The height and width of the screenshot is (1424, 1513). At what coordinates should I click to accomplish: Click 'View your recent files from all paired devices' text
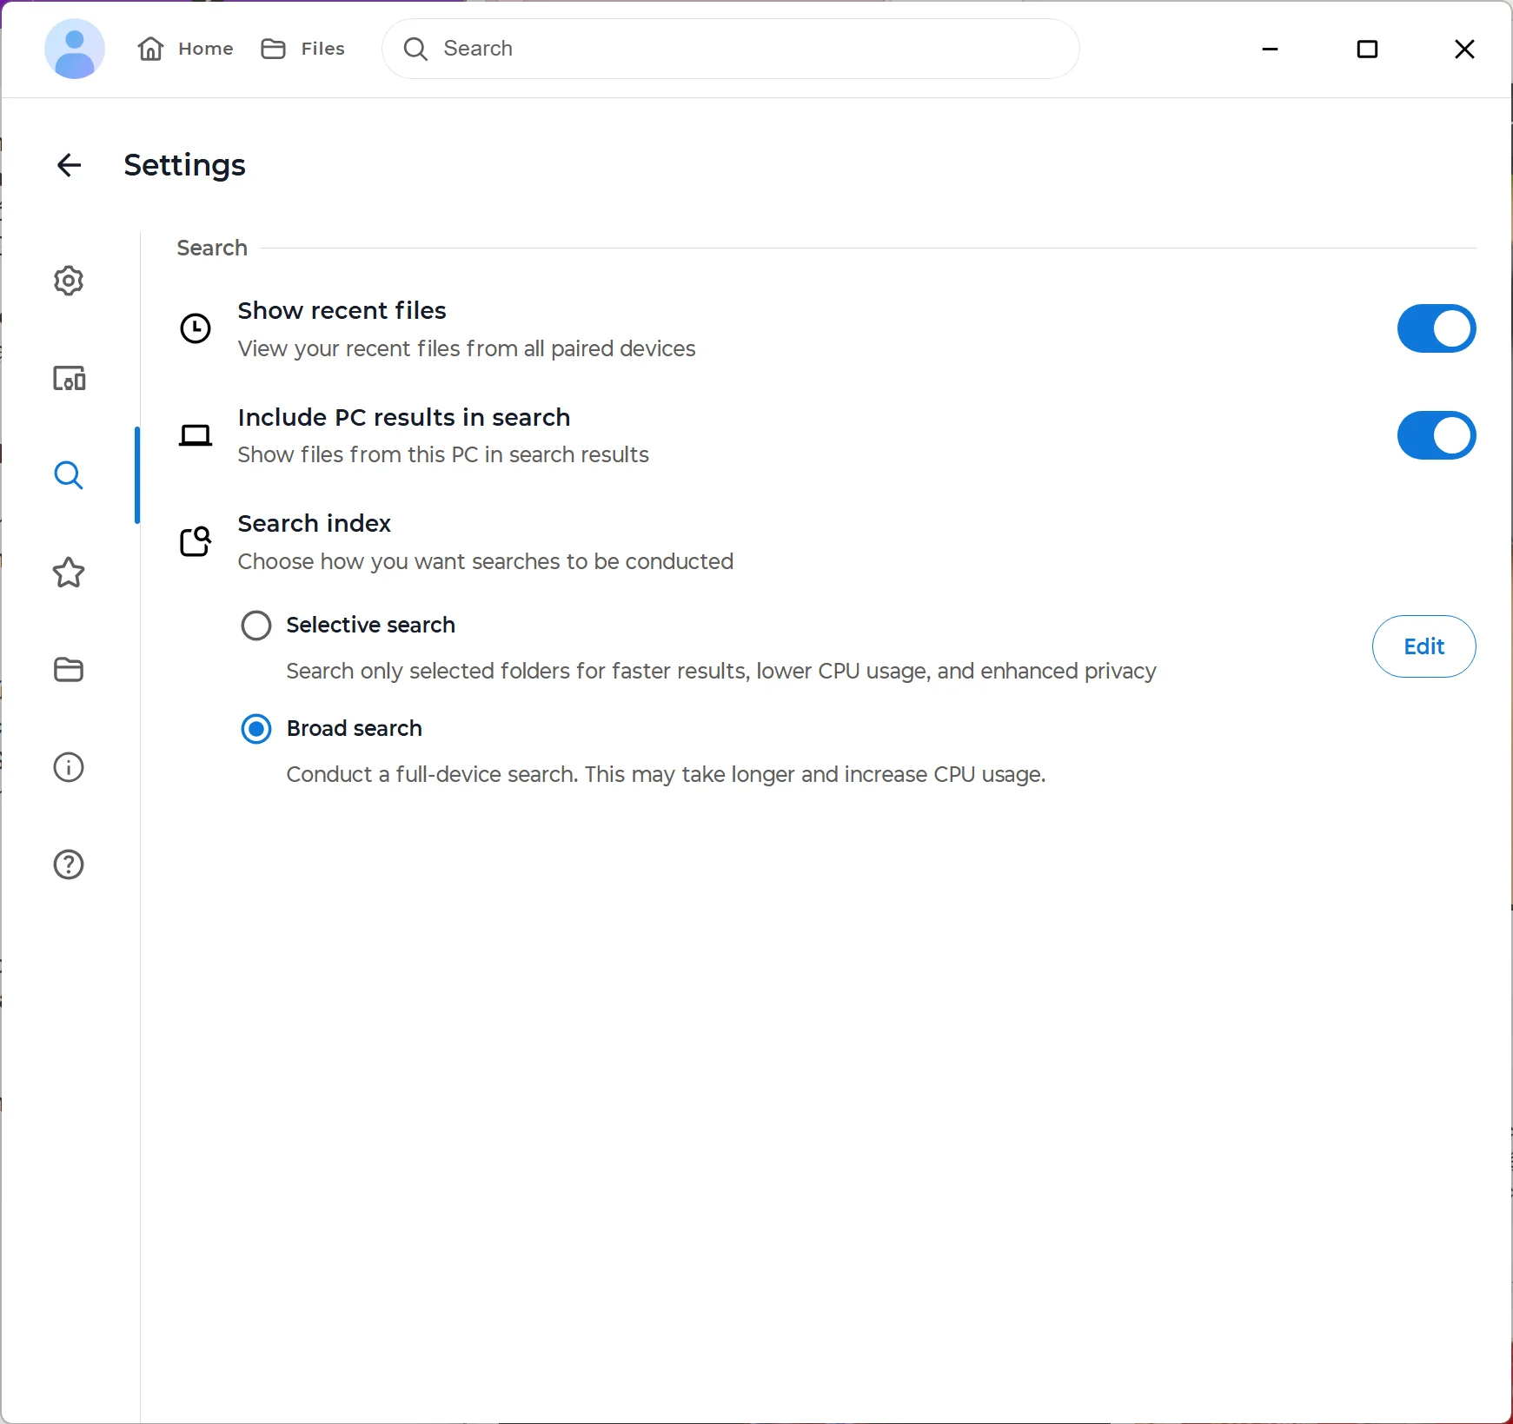point(467,348)
